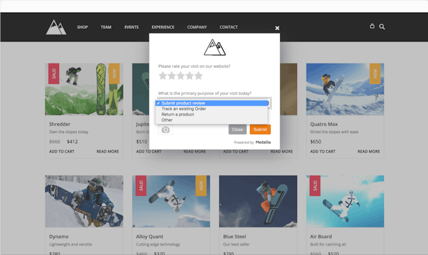428x255 pixels.
Task: Rate the visit four stars
Action: coord(189,76)
